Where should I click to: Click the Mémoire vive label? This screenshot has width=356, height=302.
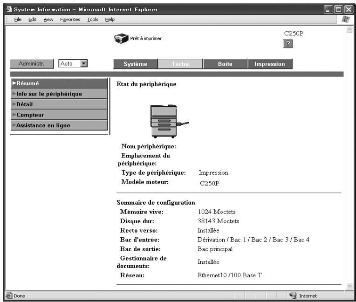[x=142, y=212]
